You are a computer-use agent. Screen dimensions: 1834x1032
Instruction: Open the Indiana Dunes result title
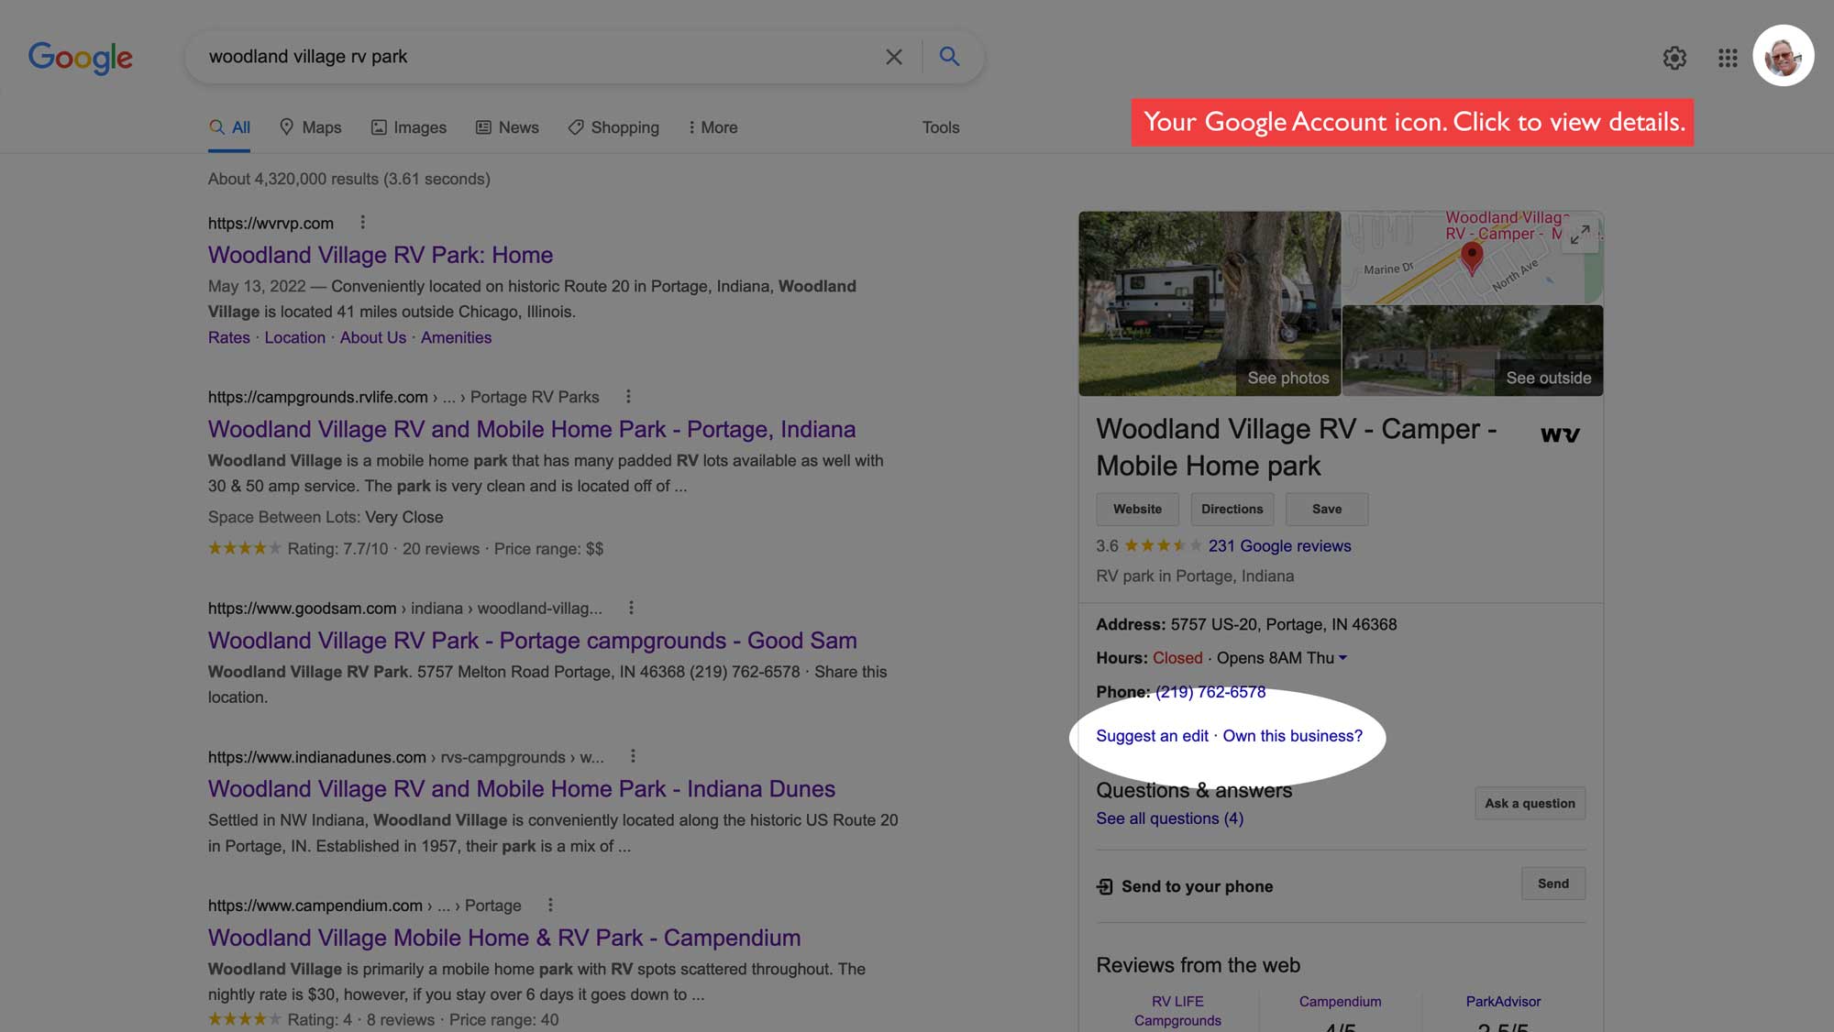click(522, 789)
